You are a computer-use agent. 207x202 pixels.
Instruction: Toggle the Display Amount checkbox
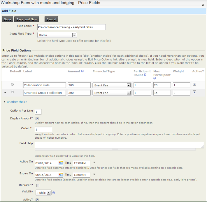(37, 119)
